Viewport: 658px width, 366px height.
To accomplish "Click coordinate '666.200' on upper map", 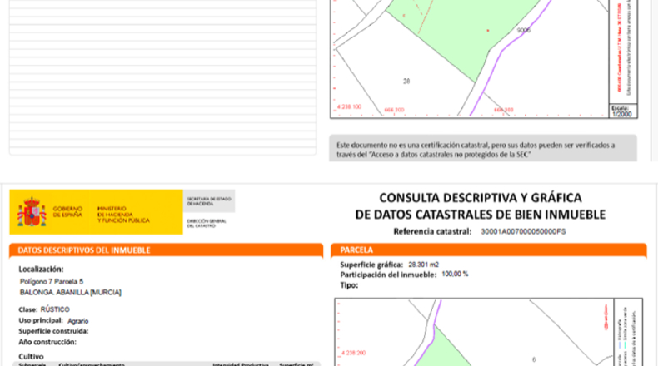I will pyautogui.click(x=394, y=110).
